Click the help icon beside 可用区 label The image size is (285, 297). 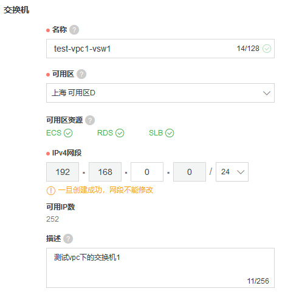click(81, 74)
